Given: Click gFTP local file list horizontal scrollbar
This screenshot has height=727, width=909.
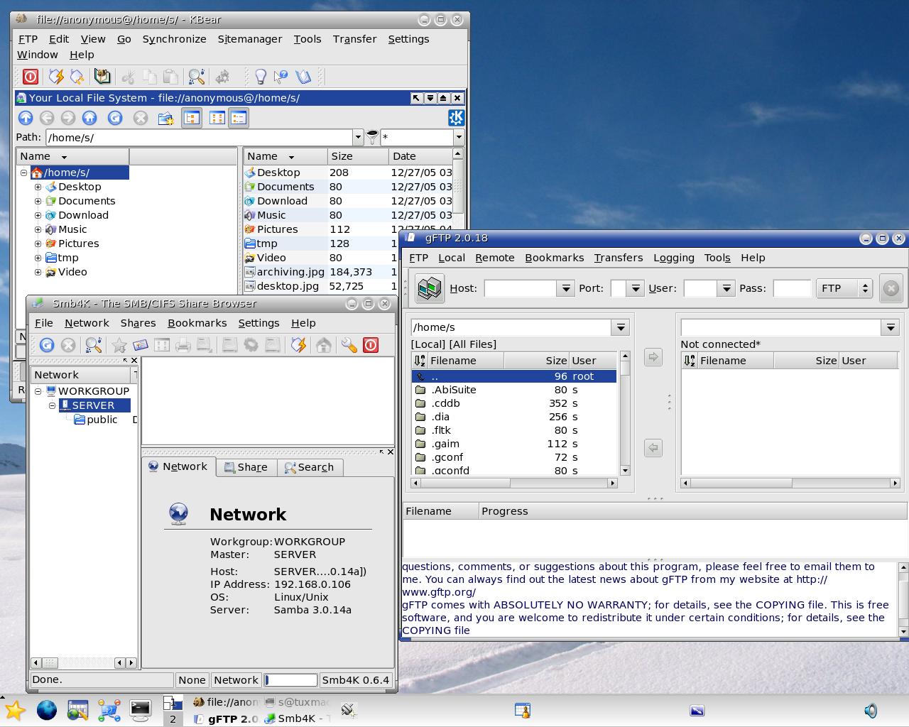Looking at the screenshot, I should coord(515,483).
